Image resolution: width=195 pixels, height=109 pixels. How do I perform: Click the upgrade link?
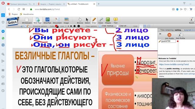coord(190,30)
